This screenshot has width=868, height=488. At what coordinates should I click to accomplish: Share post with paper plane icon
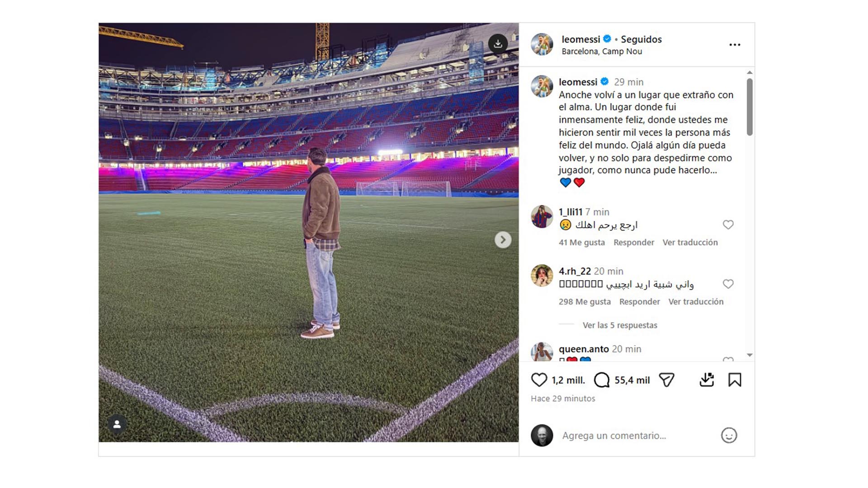[x=666, y=380]
